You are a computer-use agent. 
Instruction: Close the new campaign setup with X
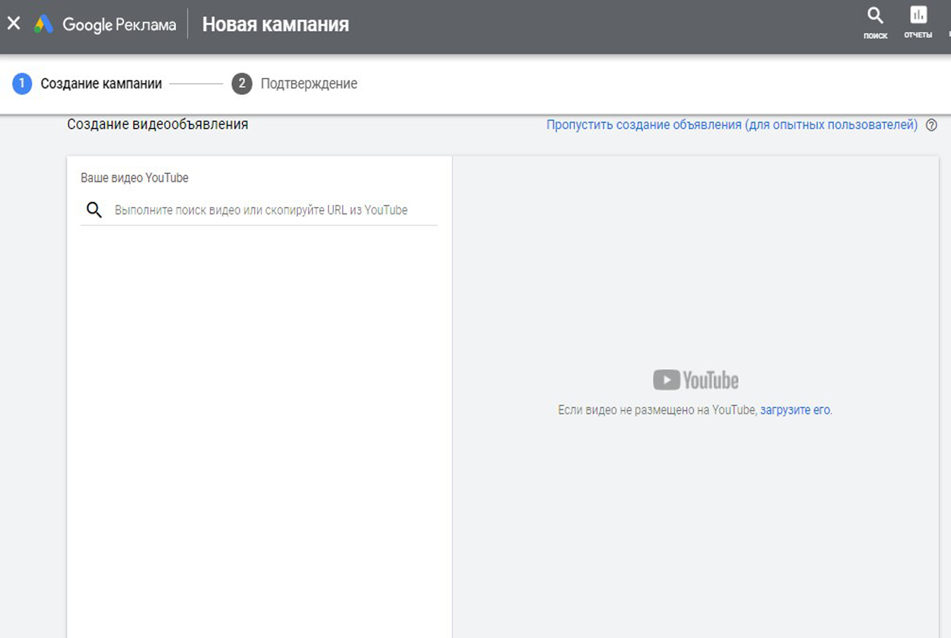[x=14, y=24]
